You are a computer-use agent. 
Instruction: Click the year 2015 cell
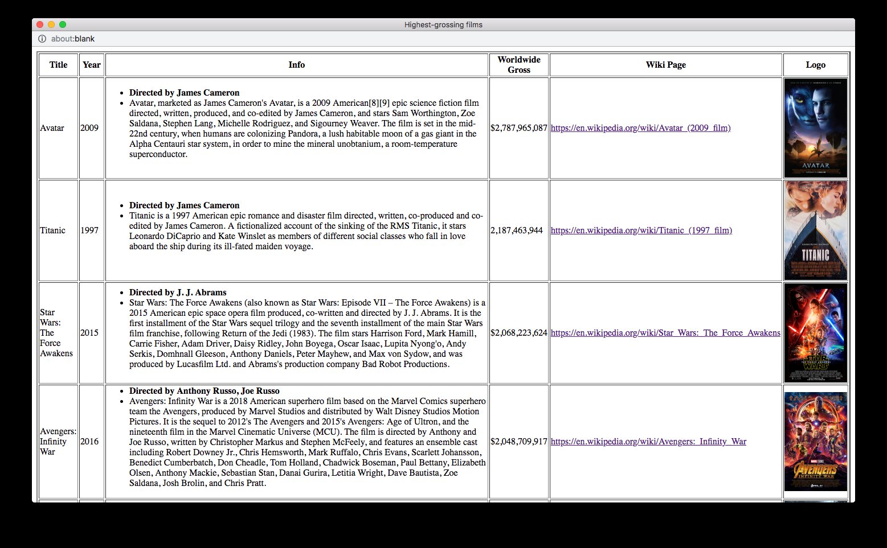click(92, 333)
